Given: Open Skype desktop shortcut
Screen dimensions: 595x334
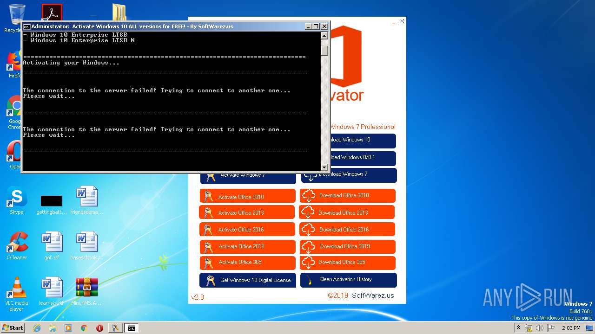Looking at the screenshot, I should 17,201.
